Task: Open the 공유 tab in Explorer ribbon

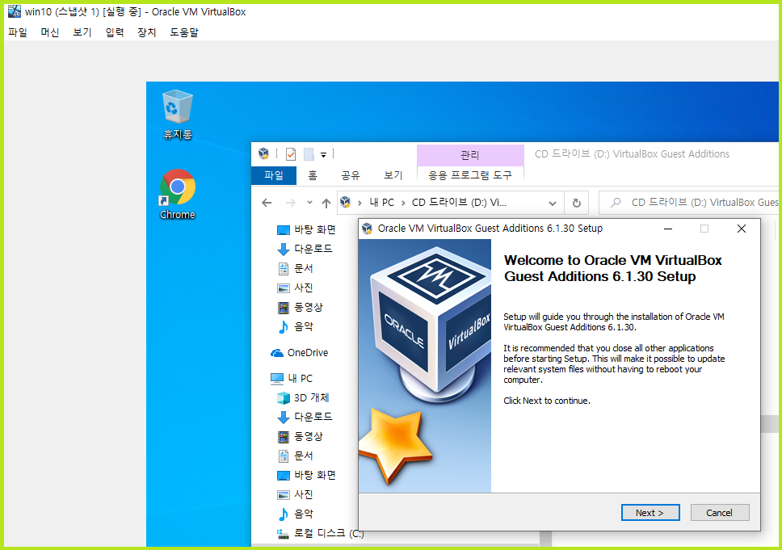Action: pos(351,175)
